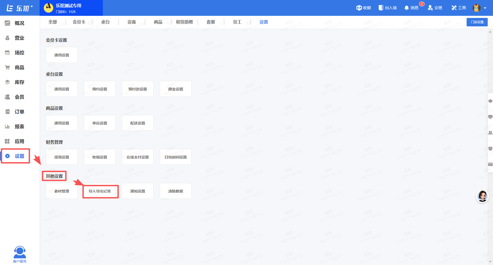
Task: Click the 乐馆 logo
Action: pos(20,8)
